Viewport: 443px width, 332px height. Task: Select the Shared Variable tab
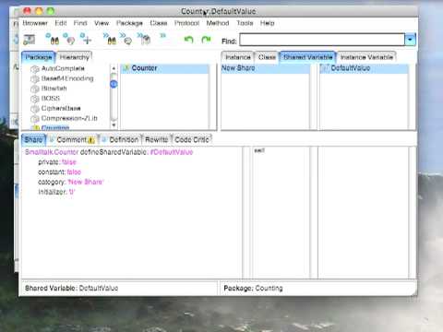[x=307, y=57]
